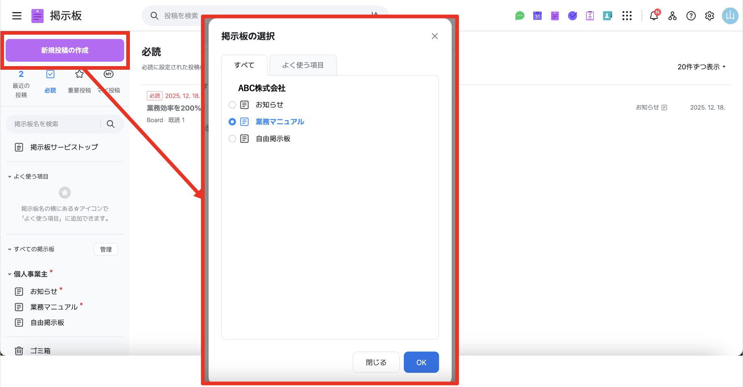Open the トーク chat icon in the header

520,16
